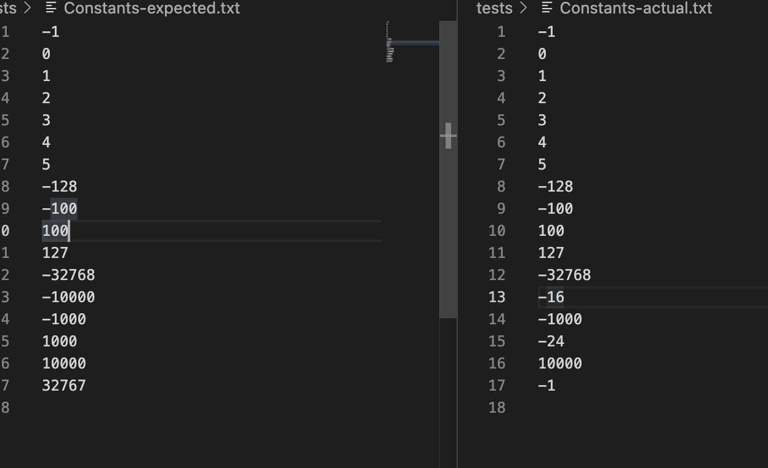The width and height of the screenshot is (768, 468).
Task: Select the tests folder breadcrumb in right editor
Action: [x=494, y=8]
